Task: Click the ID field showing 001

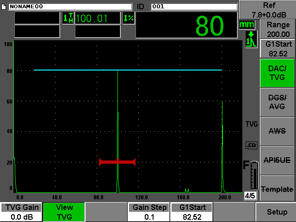Action: [193, 6]
